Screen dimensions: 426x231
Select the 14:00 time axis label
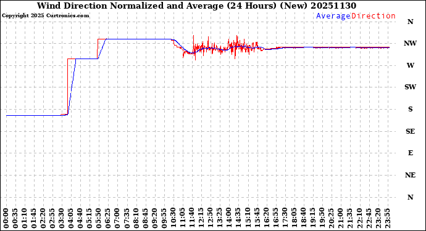pos(229,218)
